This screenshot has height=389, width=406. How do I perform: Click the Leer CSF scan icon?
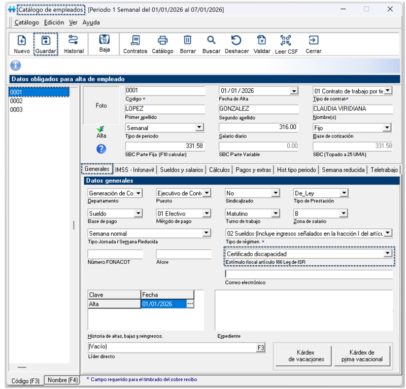pos(286,41)
